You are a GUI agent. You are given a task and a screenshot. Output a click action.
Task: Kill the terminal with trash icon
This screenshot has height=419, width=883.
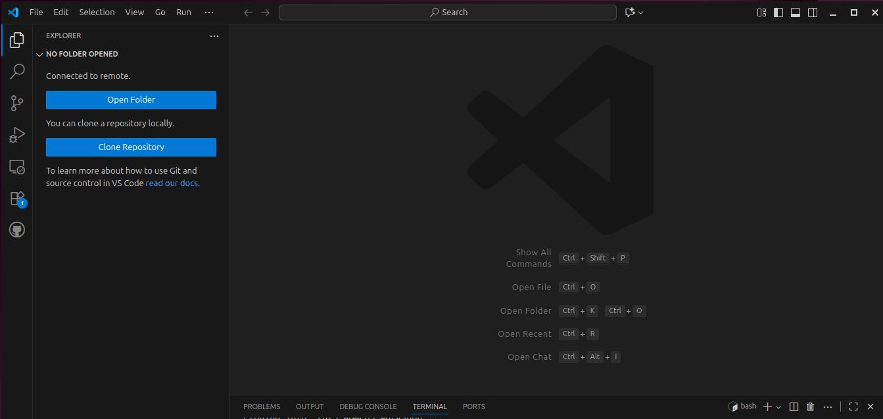pos(810,407)
